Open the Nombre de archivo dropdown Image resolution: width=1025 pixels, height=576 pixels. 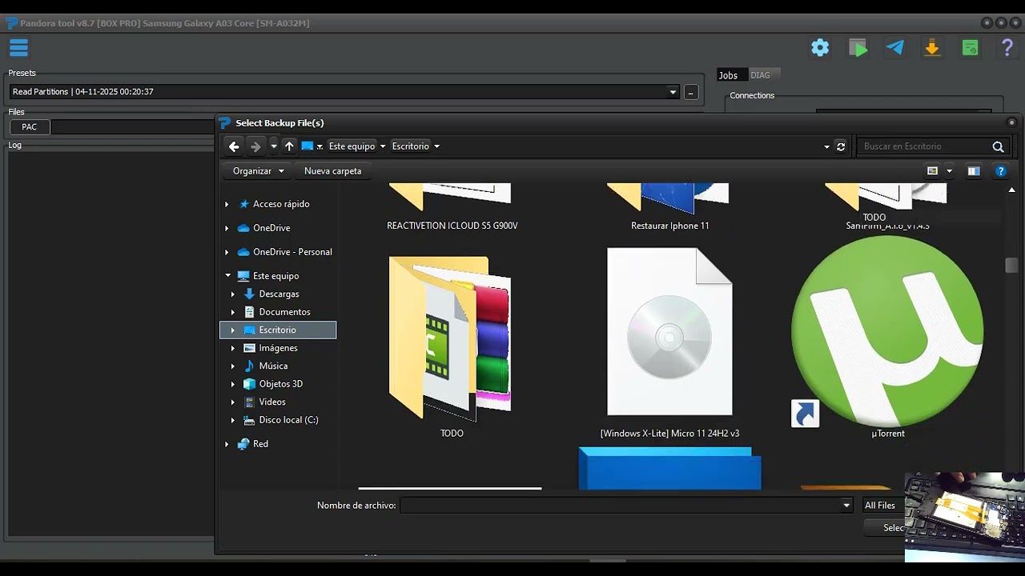click(846, 506)
